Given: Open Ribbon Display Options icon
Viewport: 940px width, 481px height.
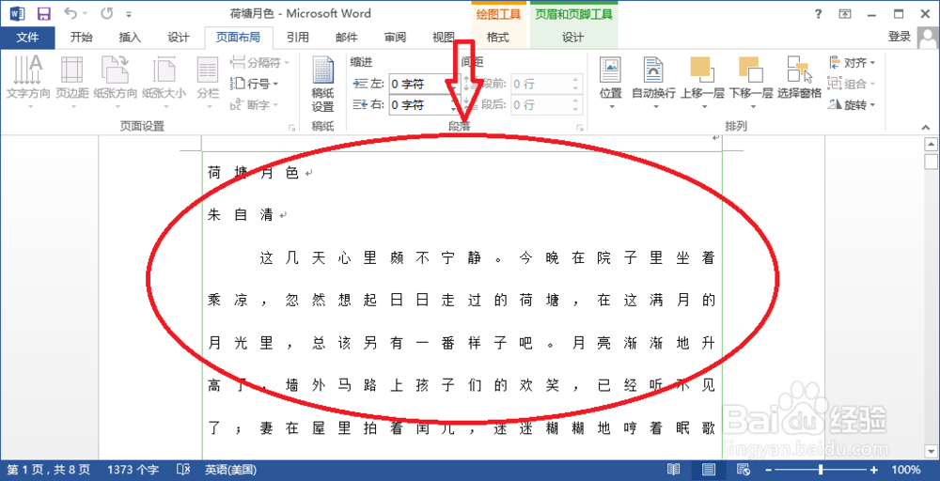Looking at the screenshot, I should [x=845, y=14].
